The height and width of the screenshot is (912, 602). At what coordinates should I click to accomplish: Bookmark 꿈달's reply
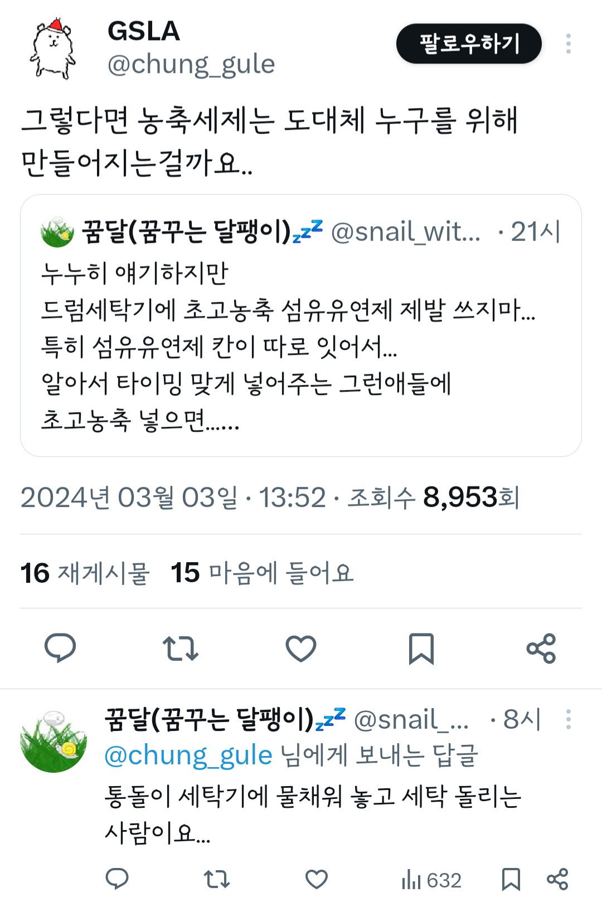(511, 879)
